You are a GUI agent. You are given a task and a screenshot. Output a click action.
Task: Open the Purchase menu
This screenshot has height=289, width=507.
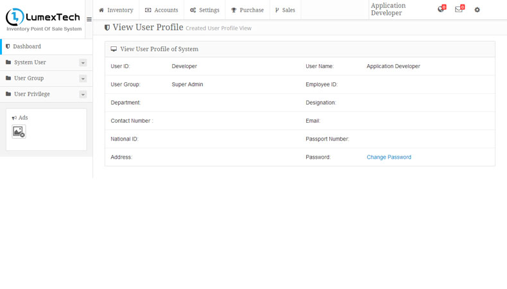click(x=247, y=10)
